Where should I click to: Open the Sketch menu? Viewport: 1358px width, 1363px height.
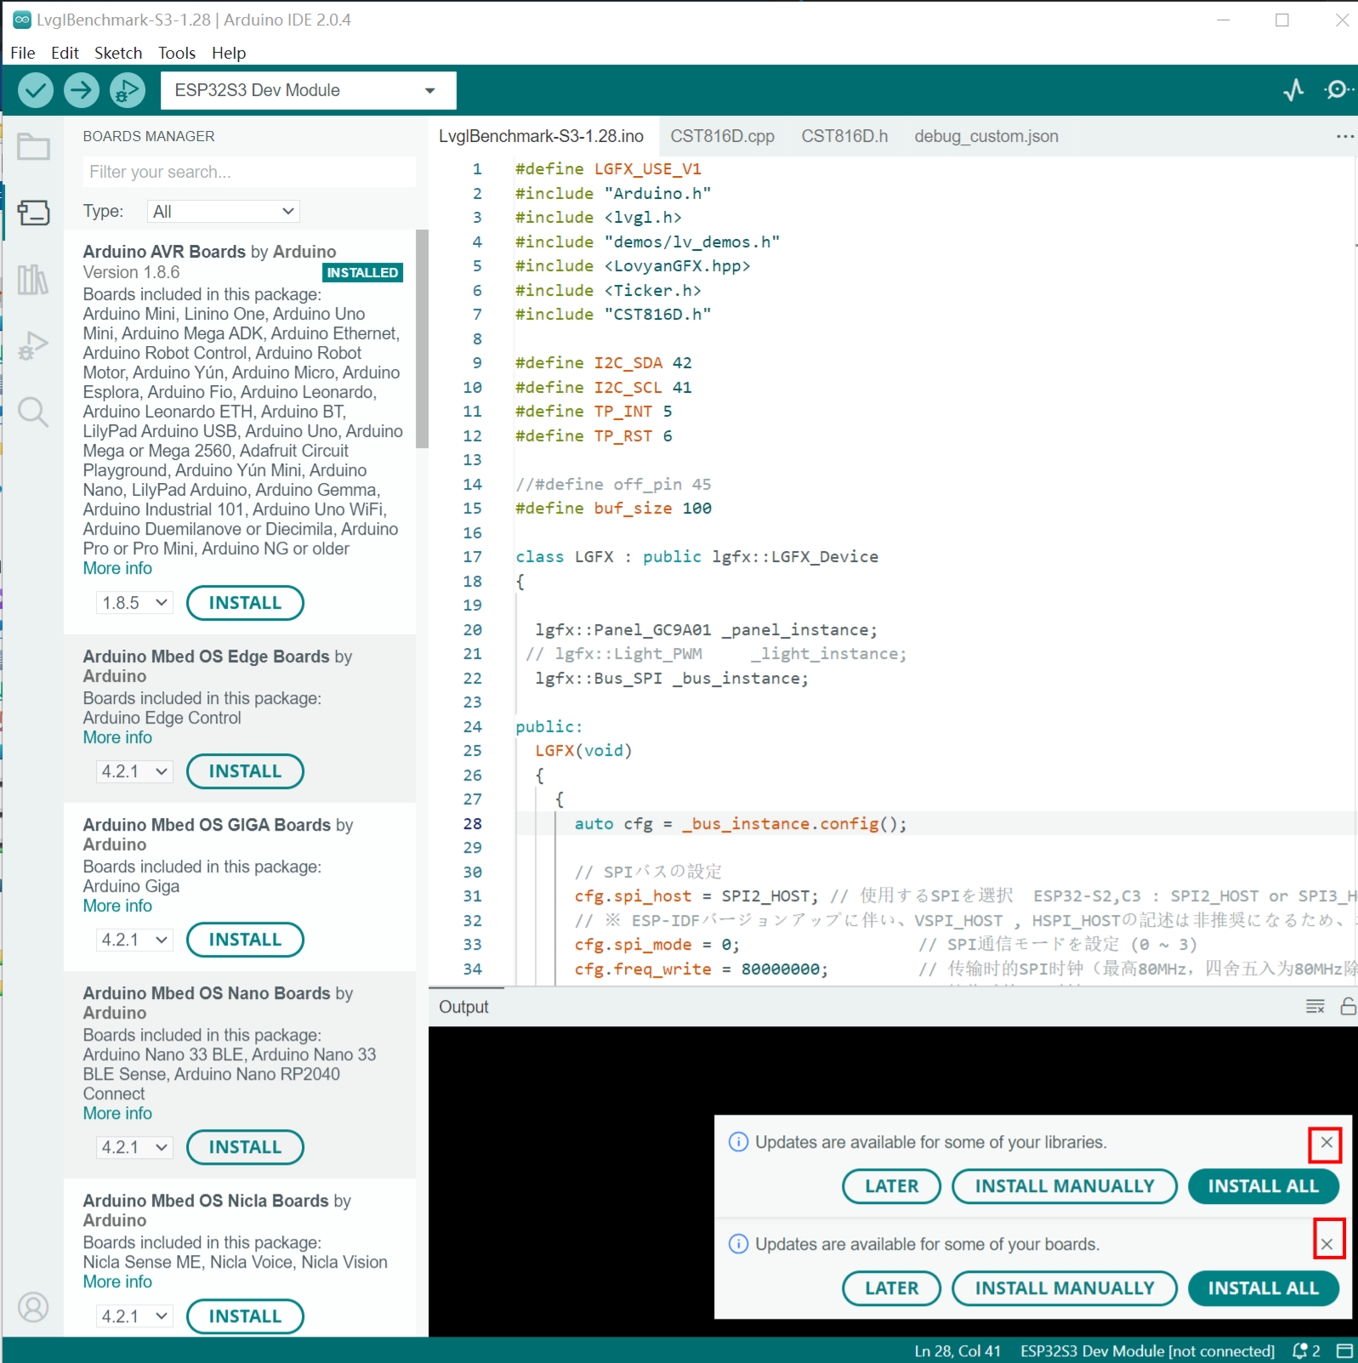118,53
